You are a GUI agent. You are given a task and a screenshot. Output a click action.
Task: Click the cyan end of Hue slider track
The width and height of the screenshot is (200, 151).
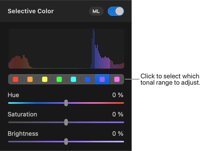point(10,103)
